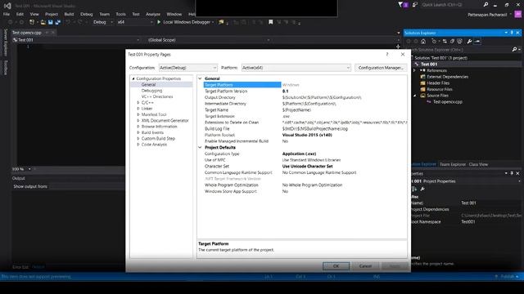Viewport: 524px width, 294px height.
Task: Click the Platform Toolset property row
Action: tap(305, 135)
